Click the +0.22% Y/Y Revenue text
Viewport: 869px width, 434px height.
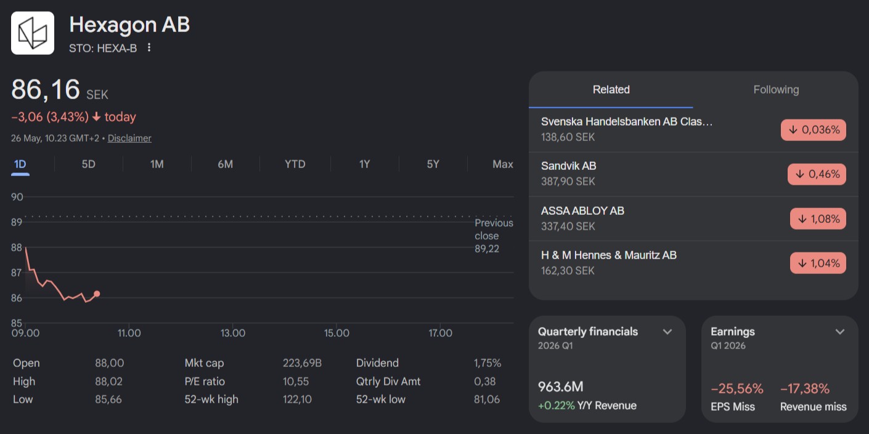tap(587, 406)
